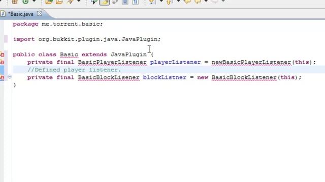Toggle Show Whitespace Characters toolbar icon
Image resolution: width=325 pixels, height=182 pixels.
(136, 2)
